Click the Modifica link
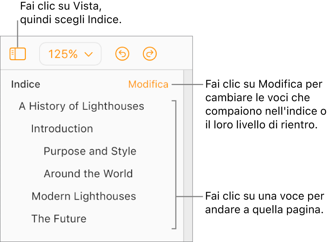The image size is (330, 242). click(148, 84)
